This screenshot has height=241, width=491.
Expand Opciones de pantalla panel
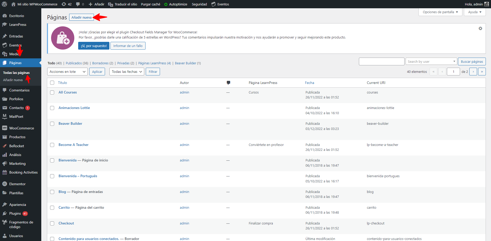440,12
